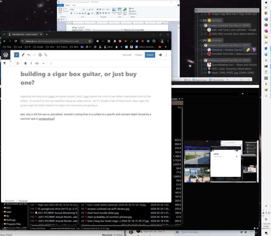Click the pencil edit icon in Tabs Outliner
271x236 pixels.
(x=248, y=50)
